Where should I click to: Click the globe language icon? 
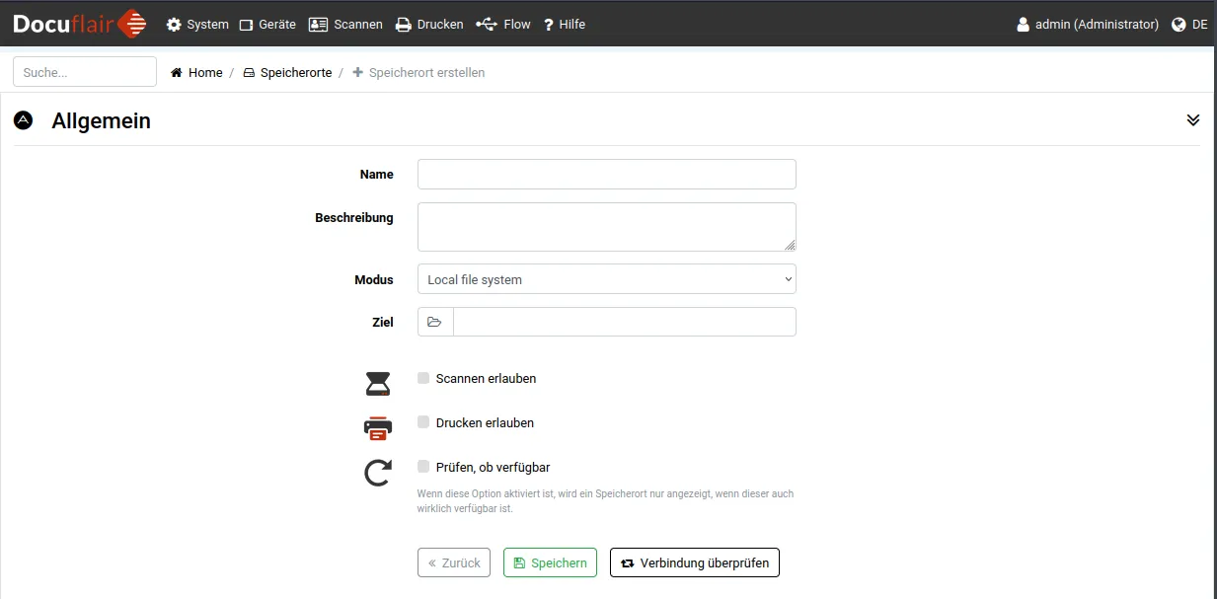[1179, 25]
